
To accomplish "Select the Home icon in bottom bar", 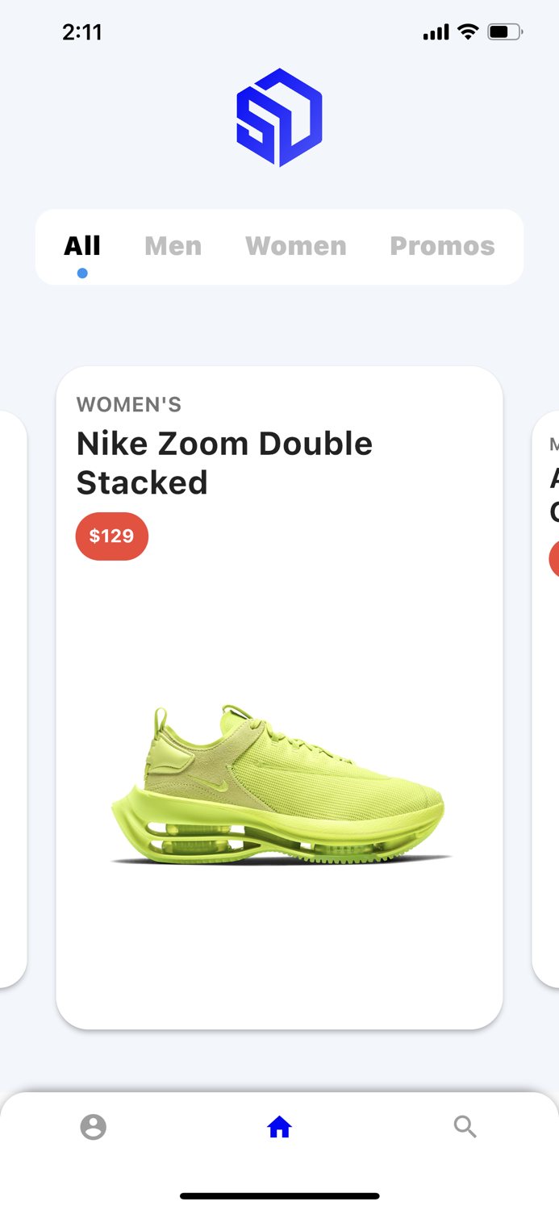I will pyautogui.click(x=279, y=1127).
